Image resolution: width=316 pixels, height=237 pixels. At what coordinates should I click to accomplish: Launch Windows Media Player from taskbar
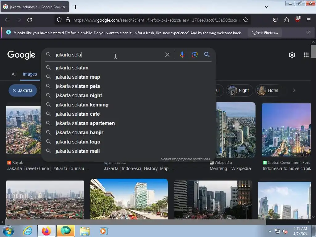104,231
